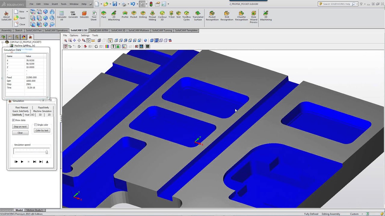Click the pan arrows icon in simulation toolbar

coord(75,40)
